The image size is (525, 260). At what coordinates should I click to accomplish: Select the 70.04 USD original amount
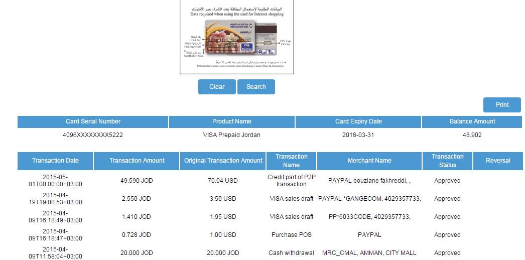(x=223, y=181)
